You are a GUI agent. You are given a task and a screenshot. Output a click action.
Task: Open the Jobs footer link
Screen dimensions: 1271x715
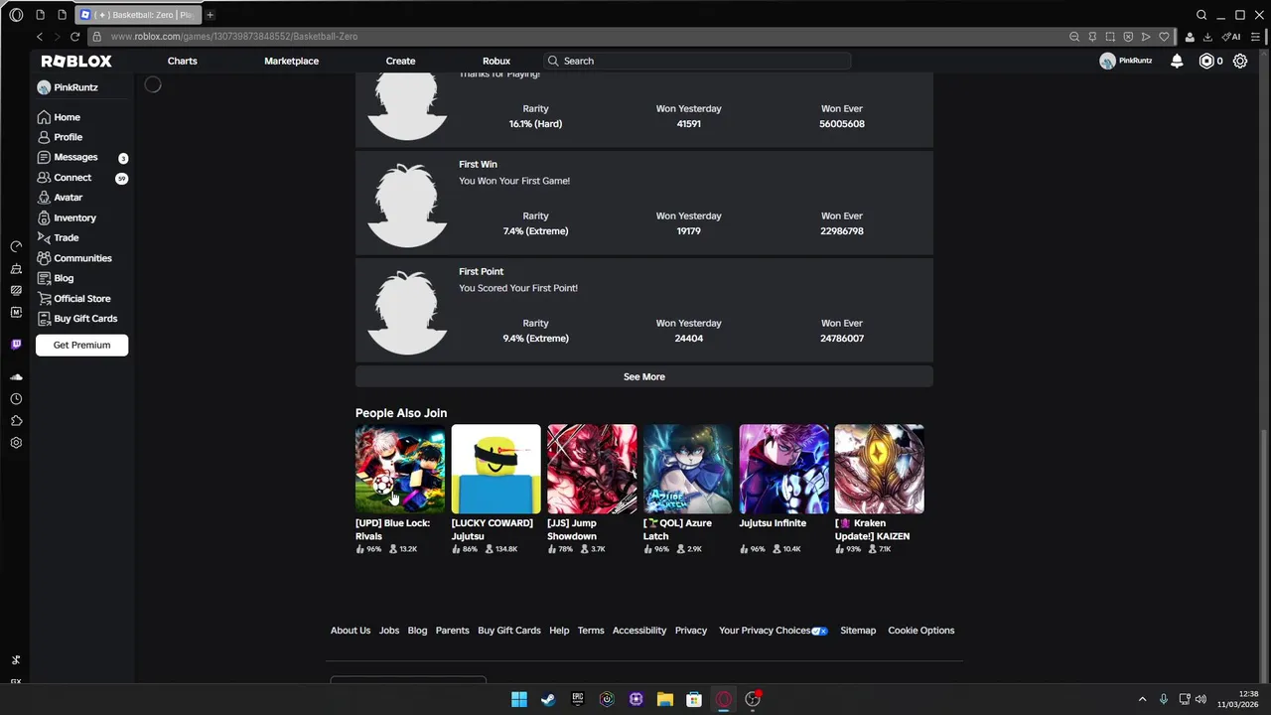pyautogui.click(x=389, y=631)
